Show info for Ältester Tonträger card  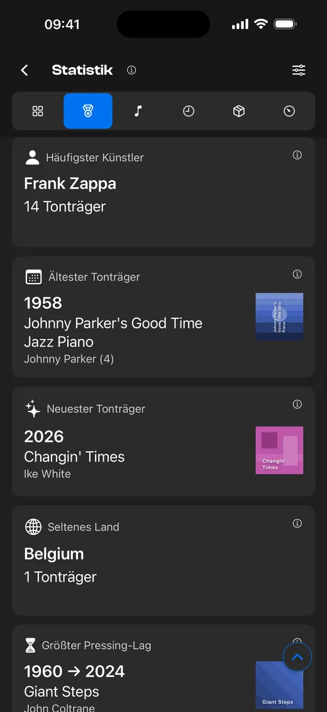pyautogui.click(x=297, y=274)
